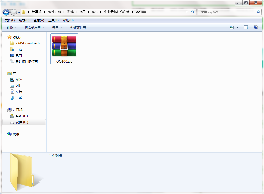Open 视频 library

[19, 79]
